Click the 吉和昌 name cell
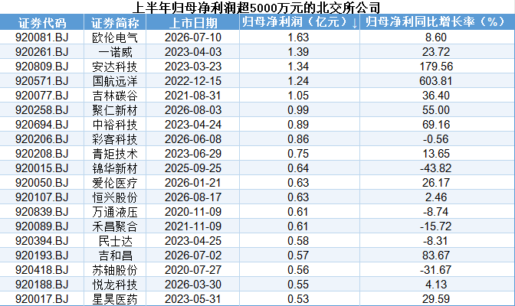515x306 pixels. pyautogui.click(x=115, y=256)
